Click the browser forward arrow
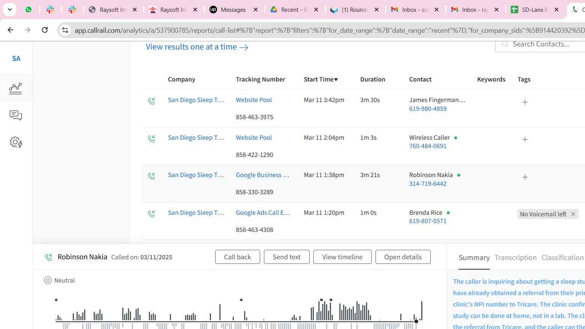This screenshot has height=329, width=585. (27, 30)
